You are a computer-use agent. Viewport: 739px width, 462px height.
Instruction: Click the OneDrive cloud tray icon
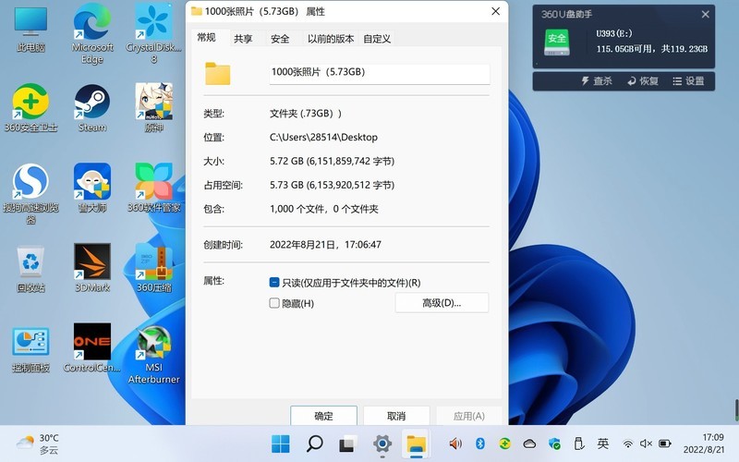[x=529, y=444]
